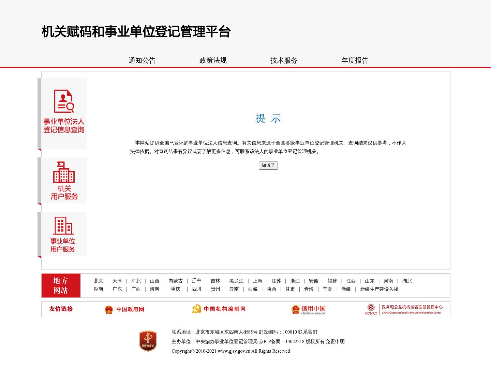The image size is (491, 368).
Task: Open 陕西 local site link
Action: pos(271,289)
